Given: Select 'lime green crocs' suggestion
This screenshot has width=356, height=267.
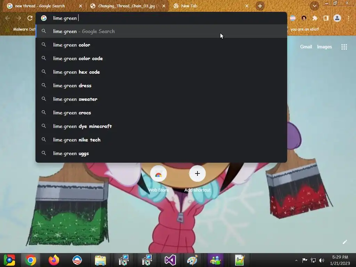Looking at the screenshot, I should (x=161, y=113).
